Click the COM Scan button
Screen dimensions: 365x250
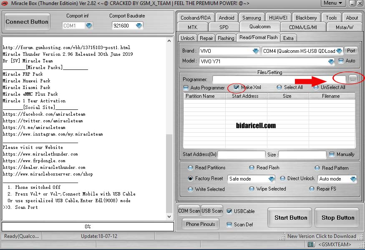click(189, 211)
